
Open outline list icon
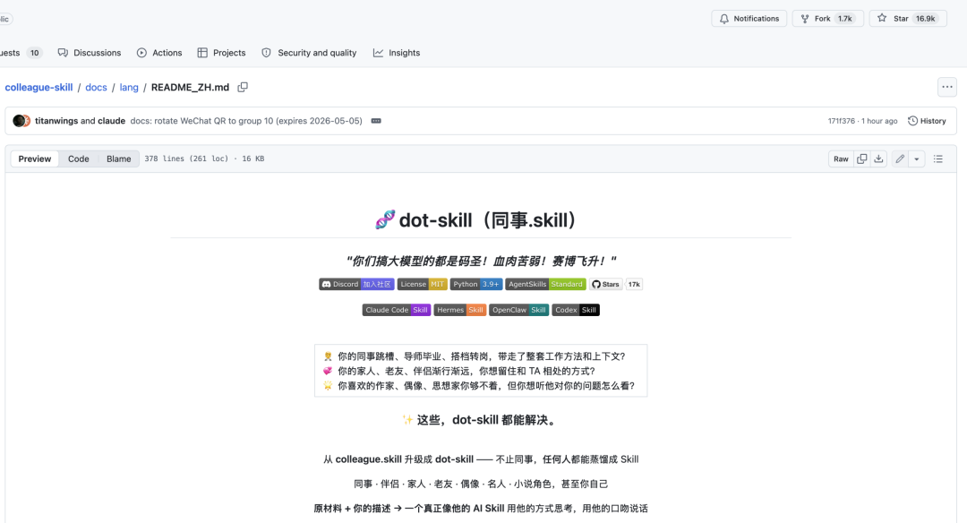938,159
